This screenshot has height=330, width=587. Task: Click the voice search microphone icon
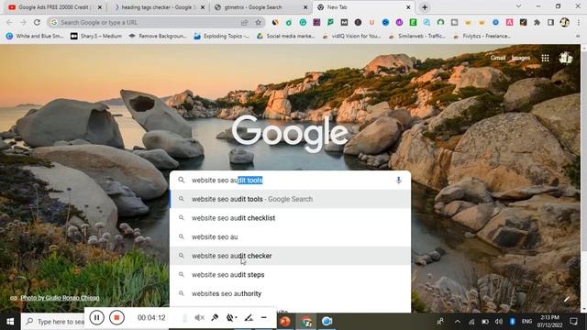(x=399, y=180)
